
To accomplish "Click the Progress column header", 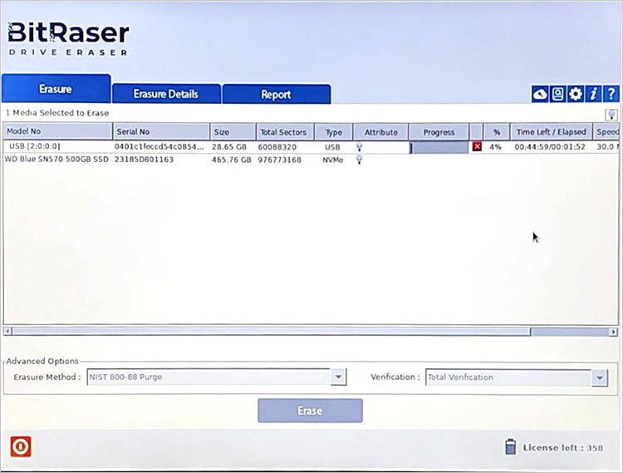I will click(439, 132).
